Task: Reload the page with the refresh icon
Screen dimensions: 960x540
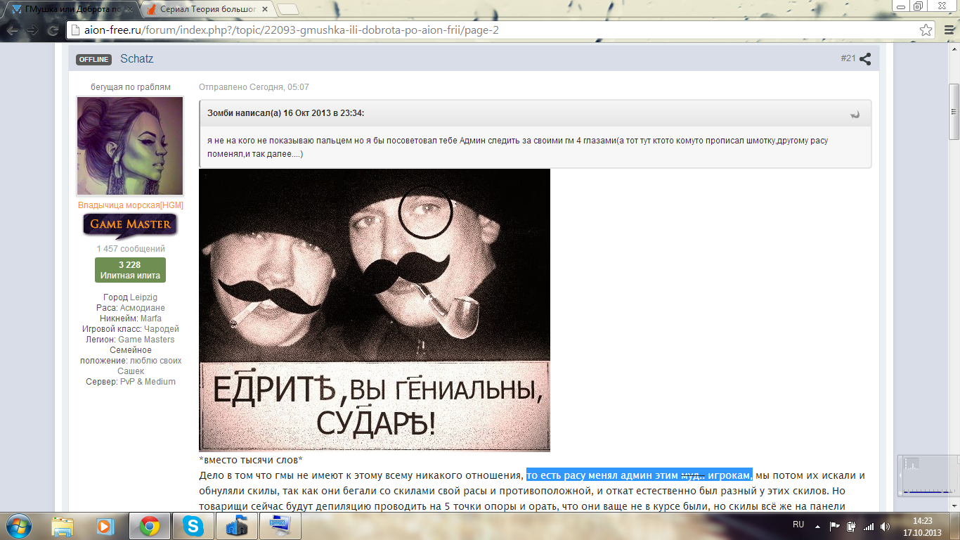Action: pos(52,31)
